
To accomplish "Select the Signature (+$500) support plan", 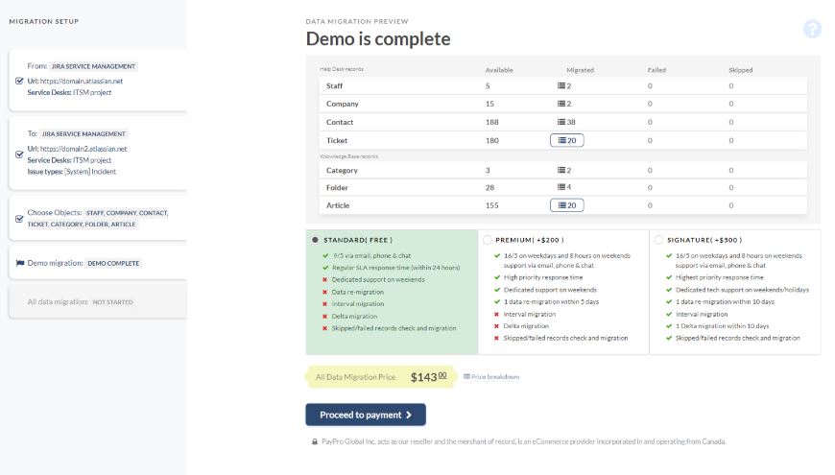I will (658, 240).
